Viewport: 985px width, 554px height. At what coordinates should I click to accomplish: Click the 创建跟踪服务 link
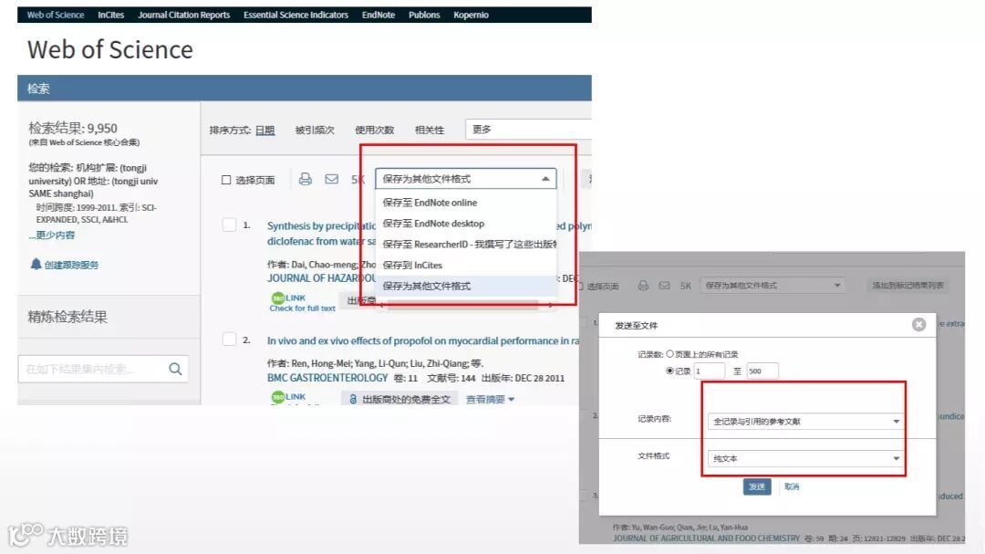[71, 265]
